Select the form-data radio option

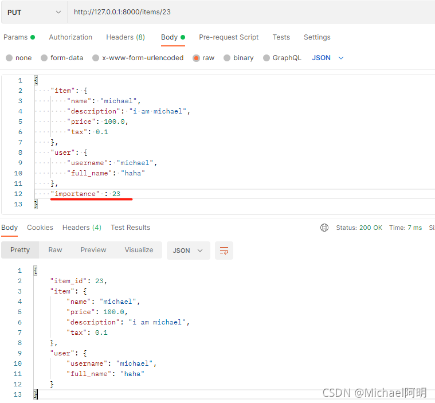(44, 58)
